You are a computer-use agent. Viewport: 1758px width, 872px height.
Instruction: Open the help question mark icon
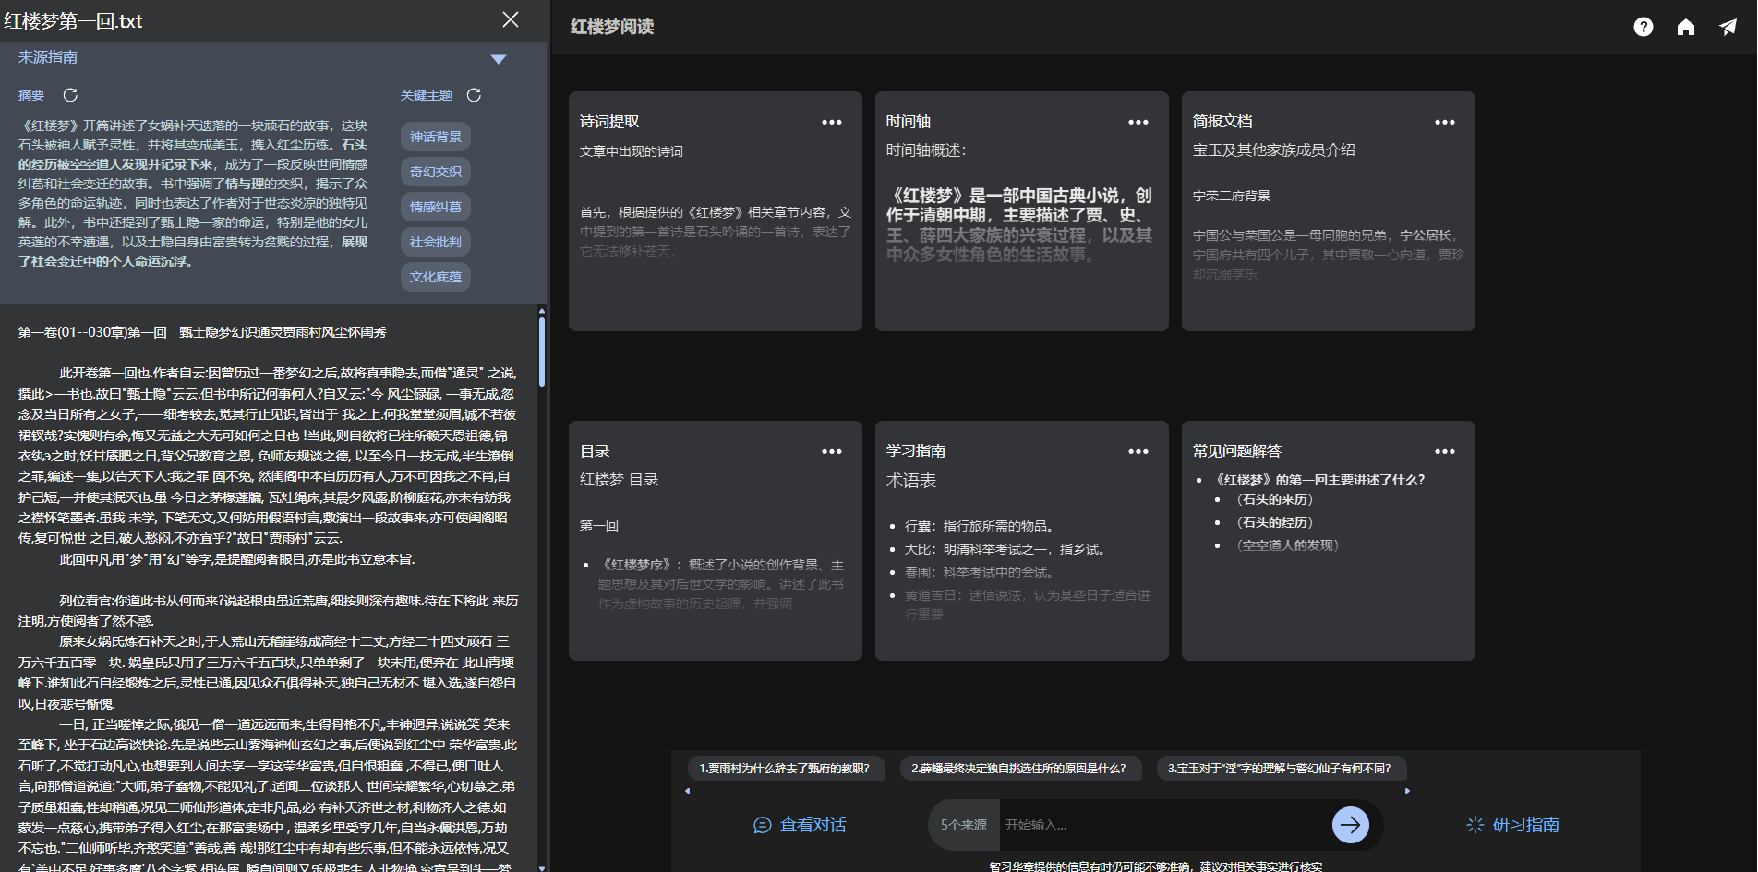point(1644,27)
